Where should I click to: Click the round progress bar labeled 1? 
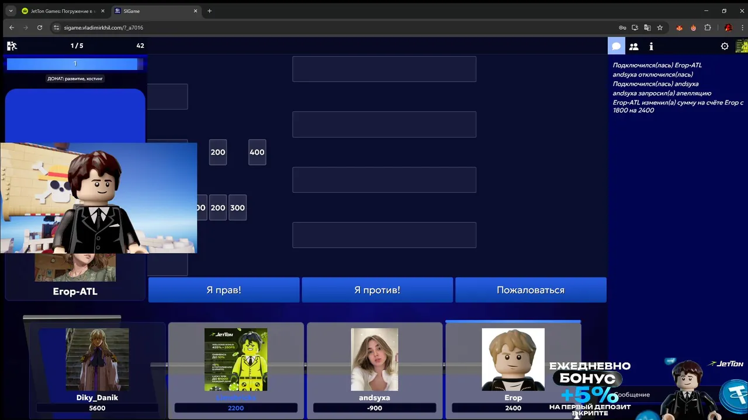tap(75, 64)
